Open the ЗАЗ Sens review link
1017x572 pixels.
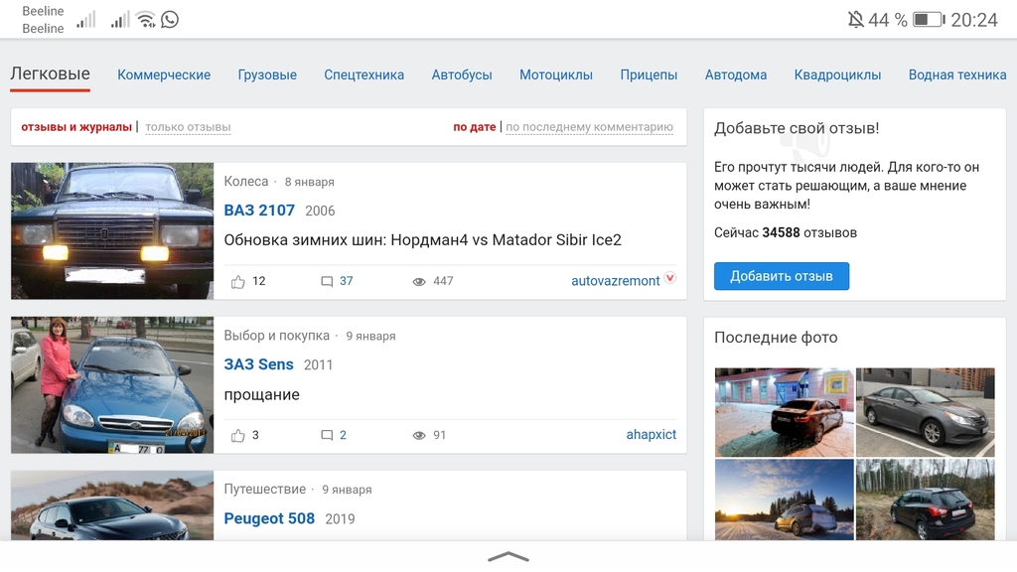click(x=259, y=364)
